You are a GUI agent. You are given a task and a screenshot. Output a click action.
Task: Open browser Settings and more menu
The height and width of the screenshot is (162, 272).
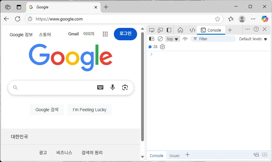[253, 19]
